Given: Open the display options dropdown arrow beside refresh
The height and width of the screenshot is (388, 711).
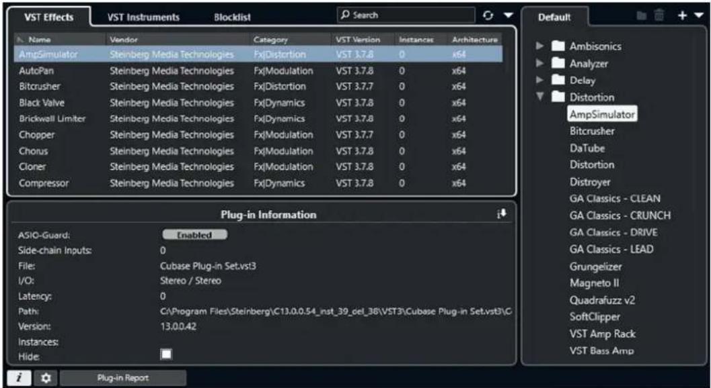Looking at the screenshot, I should (x=509, y=15).
